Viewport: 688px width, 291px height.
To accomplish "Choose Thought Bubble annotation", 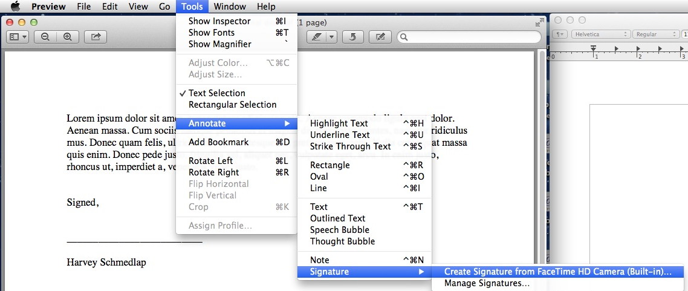I will 364,241.
